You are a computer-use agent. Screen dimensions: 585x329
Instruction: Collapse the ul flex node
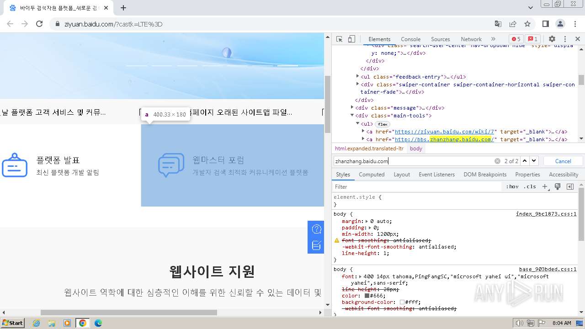(x=358, y=123)
